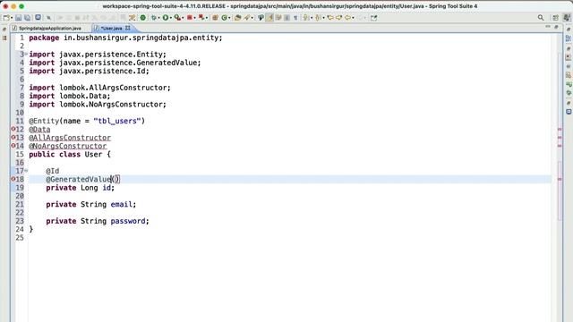Viewport: 573px width, 322px height.
Task: Click the error marker on line 14
Action: [x=13, y=145]
